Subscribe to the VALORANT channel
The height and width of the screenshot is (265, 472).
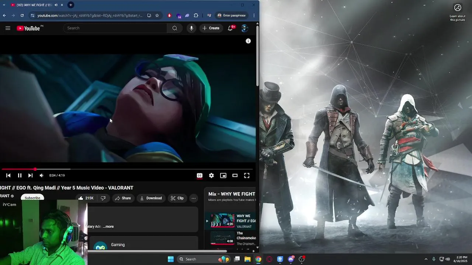(x=32, y=198)
